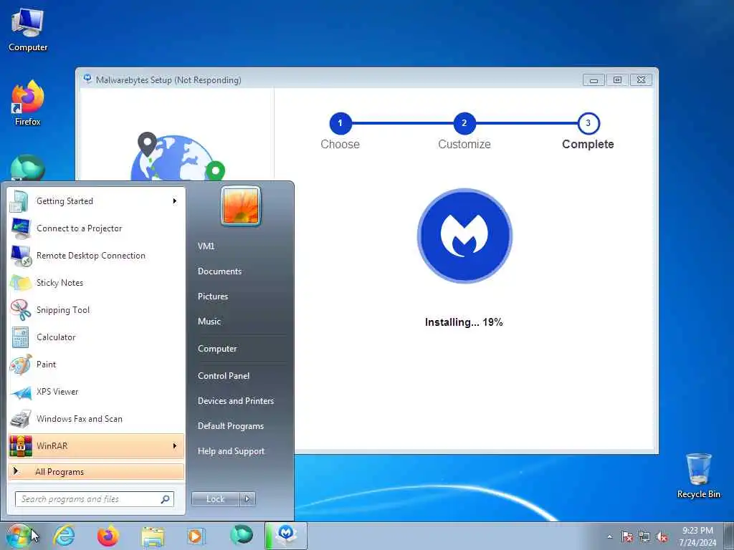Start the Snipping Tool scissors icon
The height and width of the screenshot is (550, 734).
(20, 310)
